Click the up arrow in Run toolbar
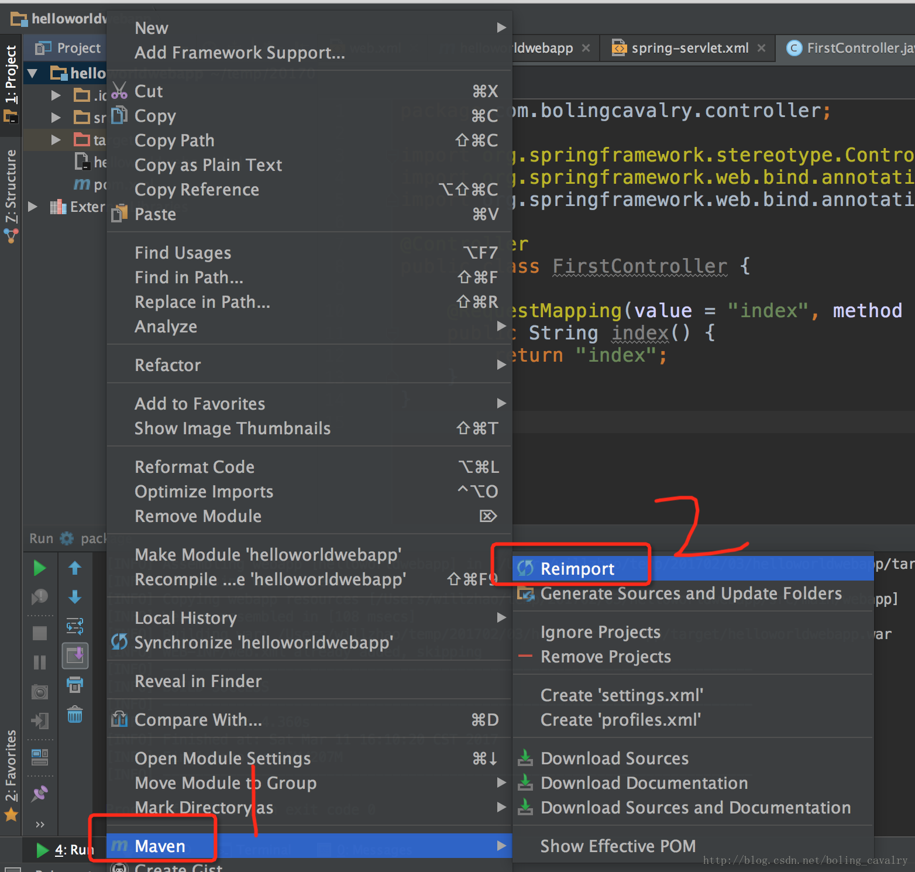Image resolution: width=915 pixels, height=872 pixels. [x=75, y=568]
